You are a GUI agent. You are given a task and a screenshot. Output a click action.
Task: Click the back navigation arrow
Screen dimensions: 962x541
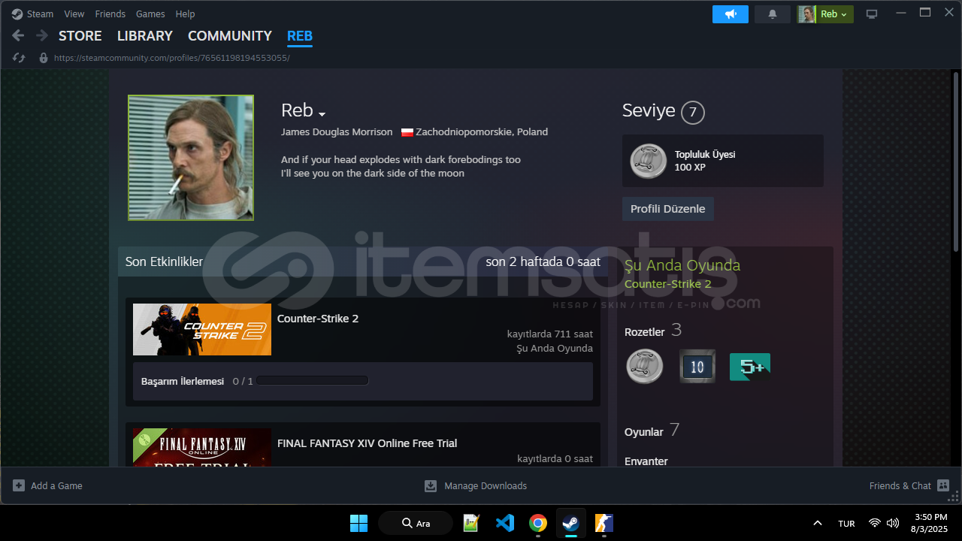(19, 35)
